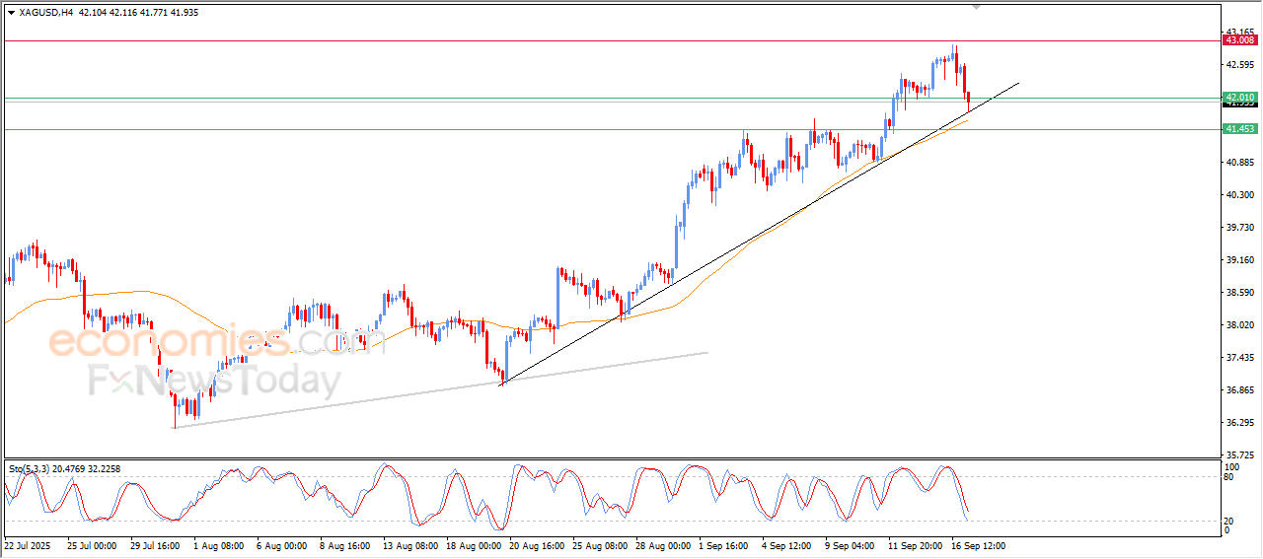Click the '6 Aug 00:00' time label
Screen dimensions: 1263x559
click(x=283, y=545)
